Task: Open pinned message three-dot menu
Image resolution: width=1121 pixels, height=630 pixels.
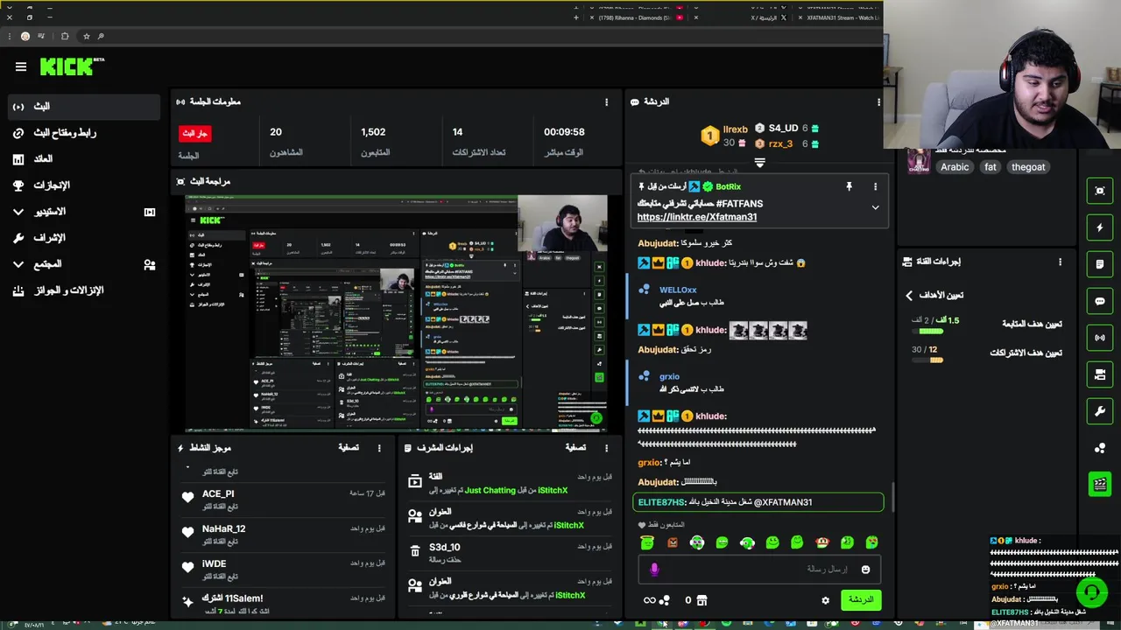Action: [875, 186]
